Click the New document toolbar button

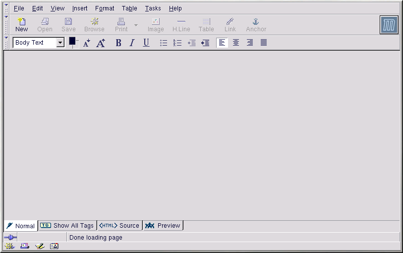(x=22, y=25)
